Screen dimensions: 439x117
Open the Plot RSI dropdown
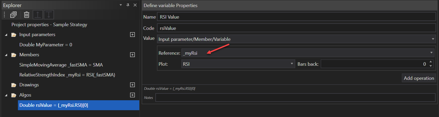(x=292, y=64)
